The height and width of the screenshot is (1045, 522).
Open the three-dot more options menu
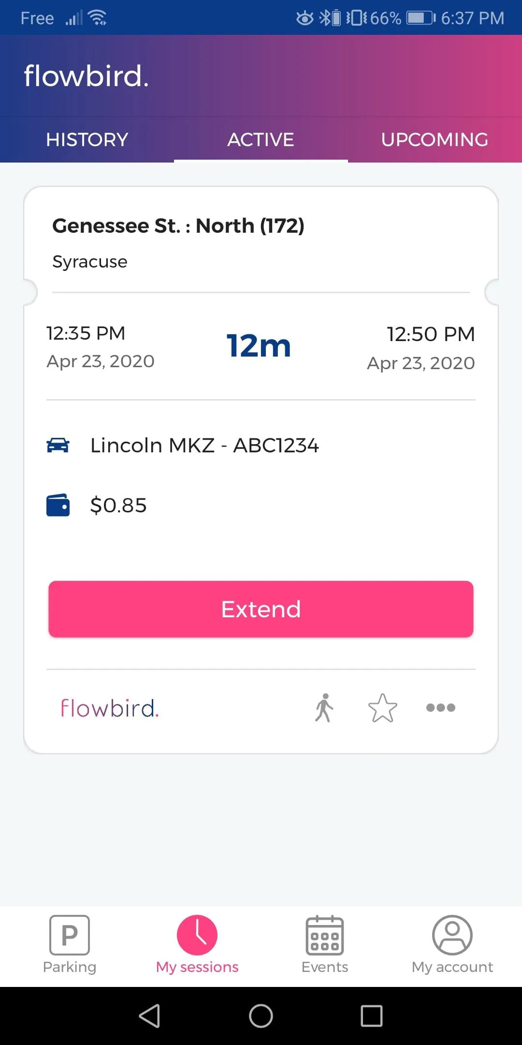(440, 708)
